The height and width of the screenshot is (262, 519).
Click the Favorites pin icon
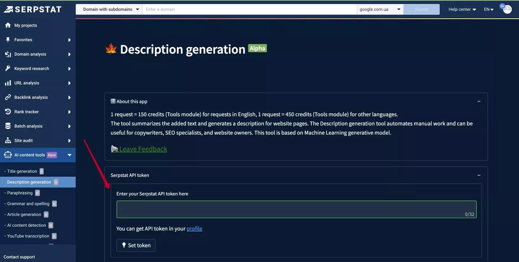pyautogui.click(x=8, y=40)
